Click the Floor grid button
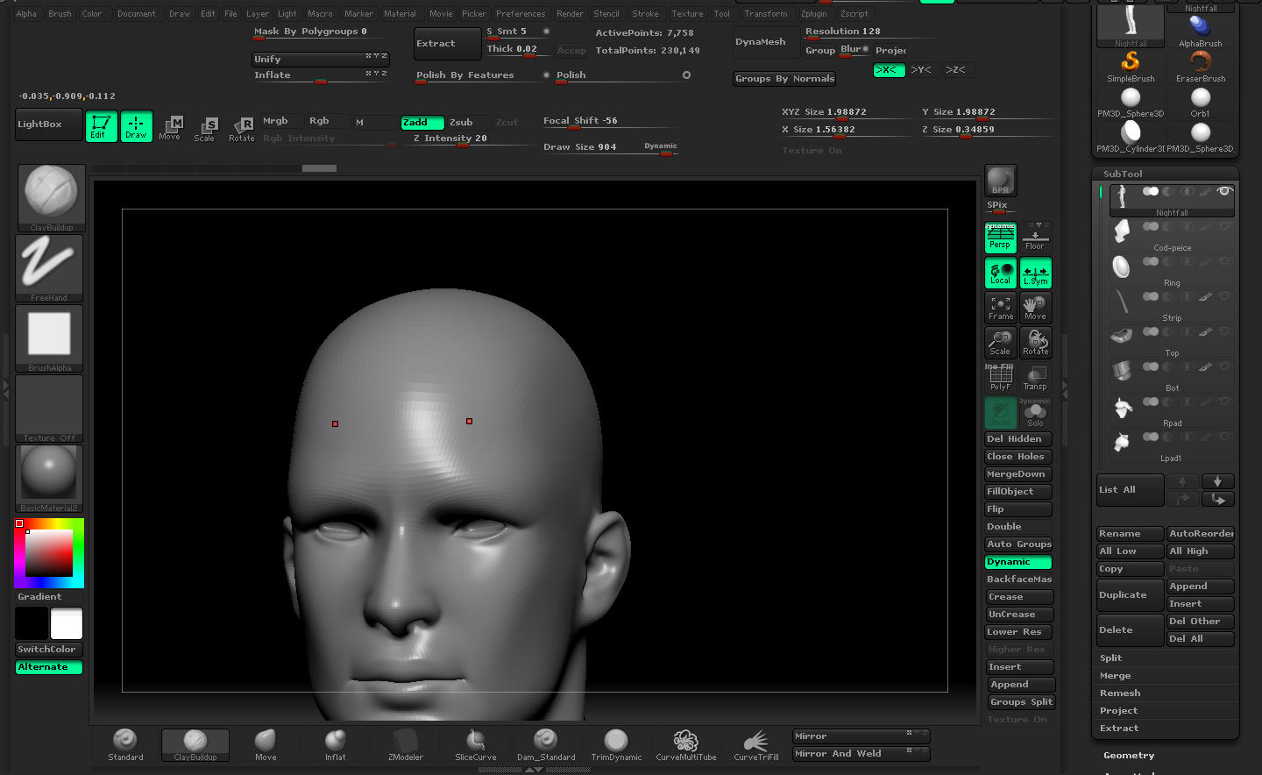 coord(1035,238)
